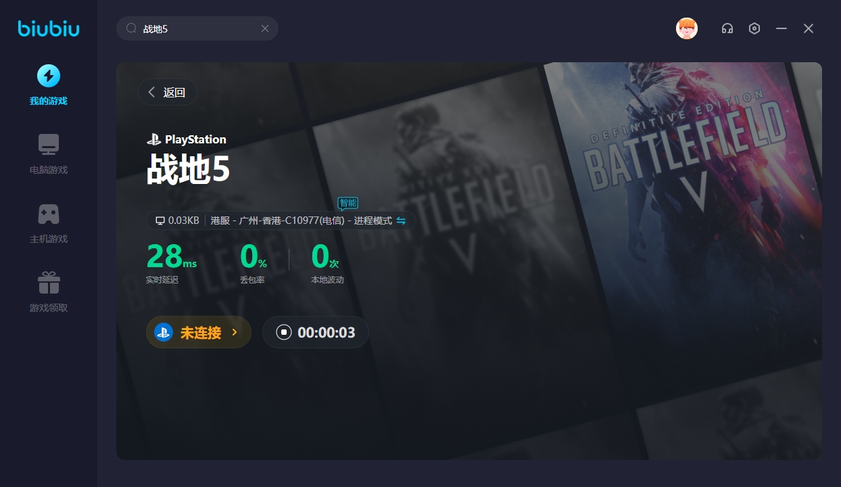
Task: Click the 实时延迟 label
Action: [162, 280]
